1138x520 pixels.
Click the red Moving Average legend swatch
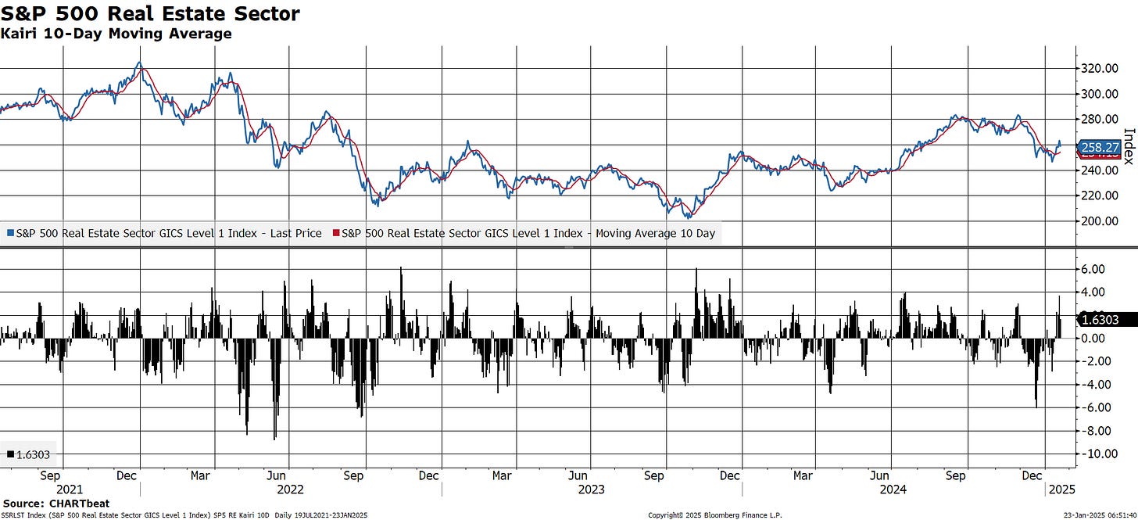point(337,233)
